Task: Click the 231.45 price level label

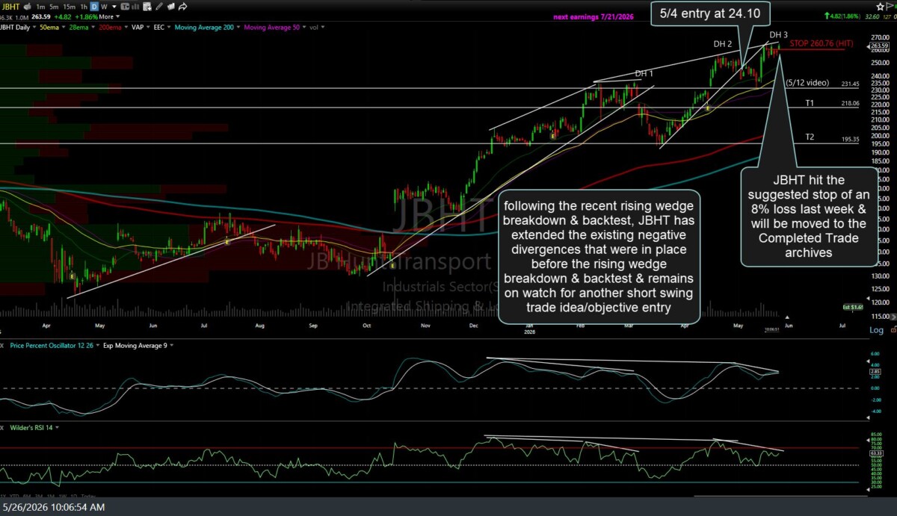Action: tap(850, 84)
